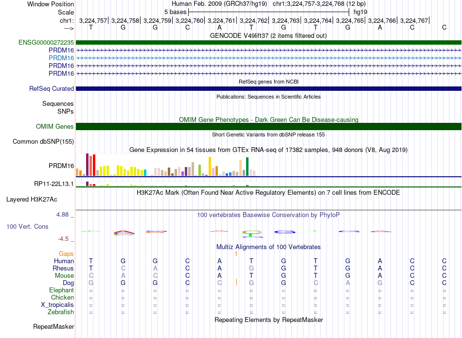Click the RepeatMasker track label
Image resolution: width=462 pixels, height=338 pixels.
point(53,326)
